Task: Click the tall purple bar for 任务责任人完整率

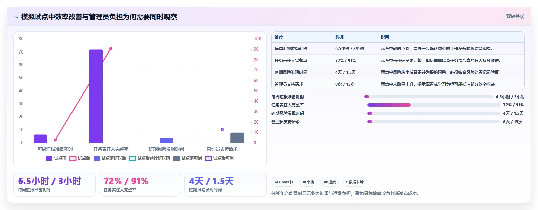Action: 96,96
